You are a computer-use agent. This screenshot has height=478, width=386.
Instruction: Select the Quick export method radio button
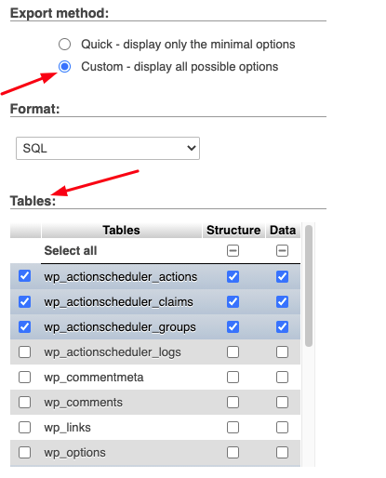[x=64, y=44]
